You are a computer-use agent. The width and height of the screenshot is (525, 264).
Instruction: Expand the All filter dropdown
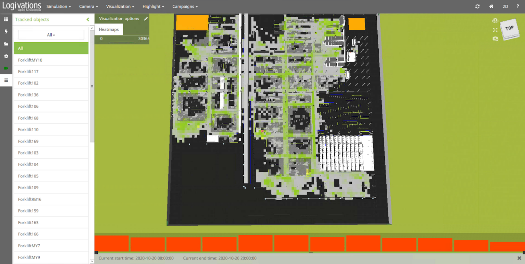51,35
